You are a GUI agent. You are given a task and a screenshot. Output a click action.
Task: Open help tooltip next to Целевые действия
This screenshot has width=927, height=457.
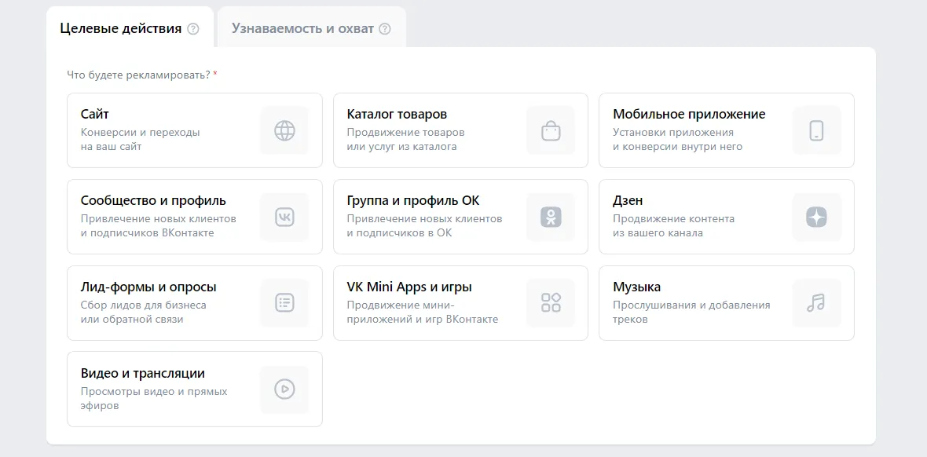(x=192, y=28)
